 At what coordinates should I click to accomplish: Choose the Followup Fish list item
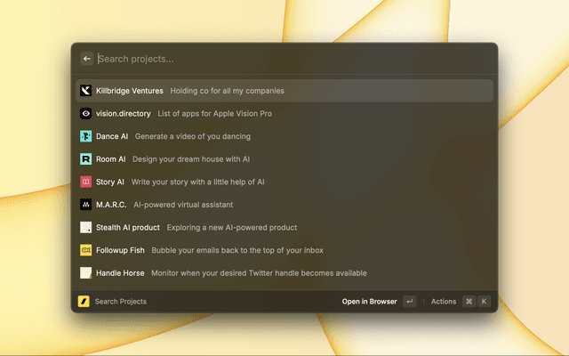click(x=284, y=250)
